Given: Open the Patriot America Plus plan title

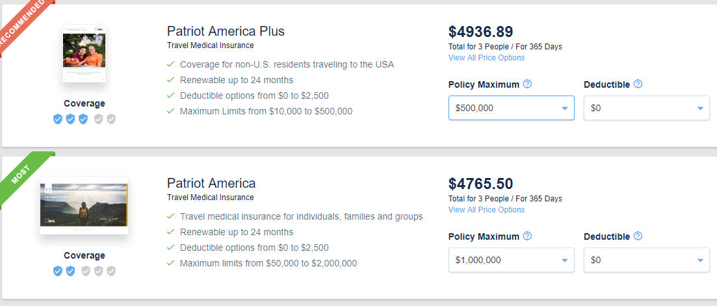Looking at the screenshot, I should [x=226, y=31].
